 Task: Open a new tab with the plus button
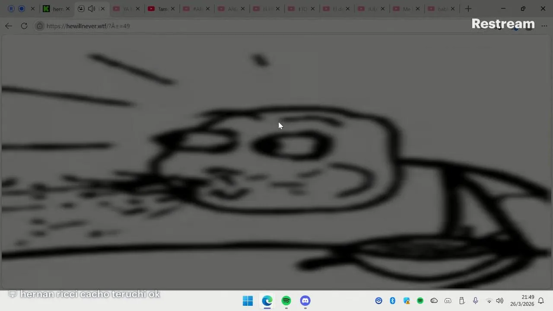(x=468, y=9)
